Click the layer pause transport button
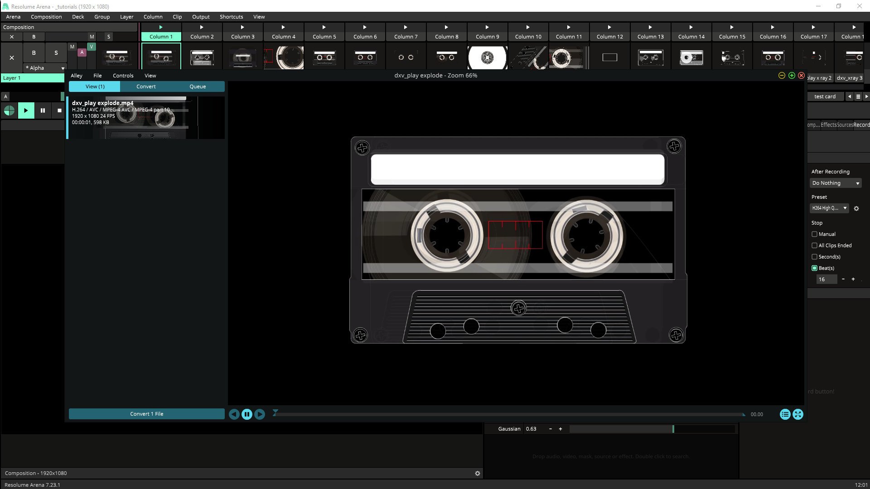Viewport: 870px width, 489px height. pyautogui.click(x=43, y=110)
